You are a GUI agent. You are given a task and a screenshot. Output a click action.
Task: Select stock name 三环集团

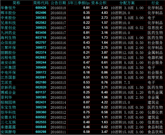pos(8,67)
